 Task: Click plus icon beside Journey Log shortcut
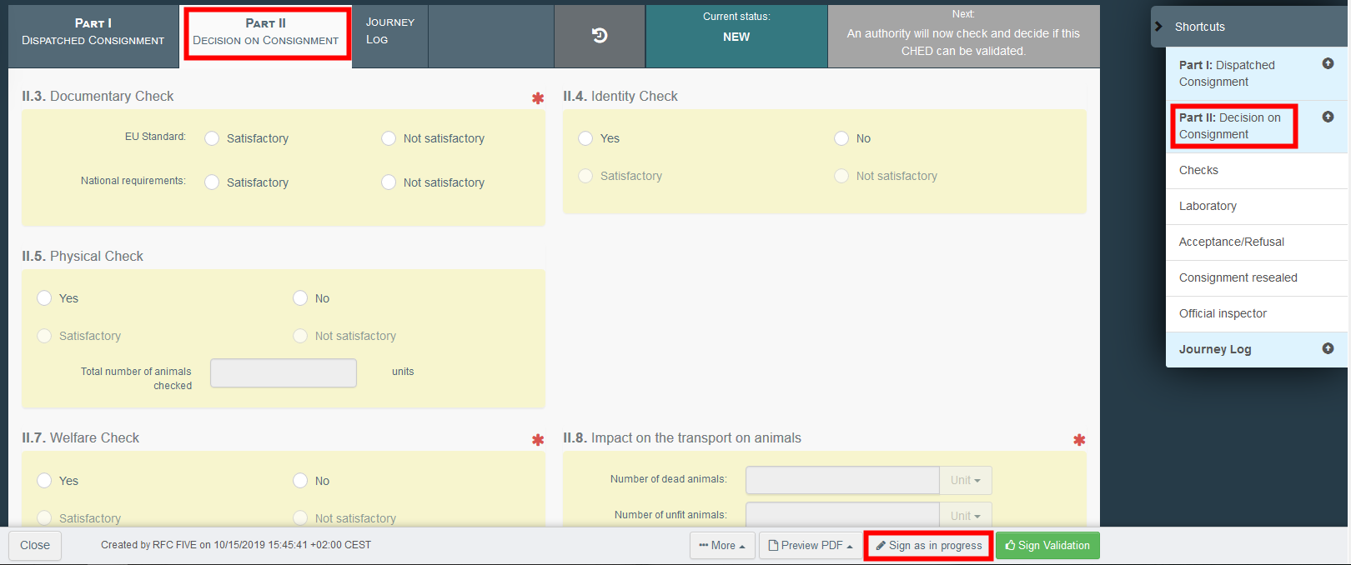(x=1328, y=348)
